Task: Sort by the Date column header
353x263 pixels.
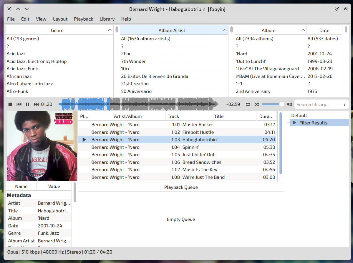Action: (x=324, y=30)
